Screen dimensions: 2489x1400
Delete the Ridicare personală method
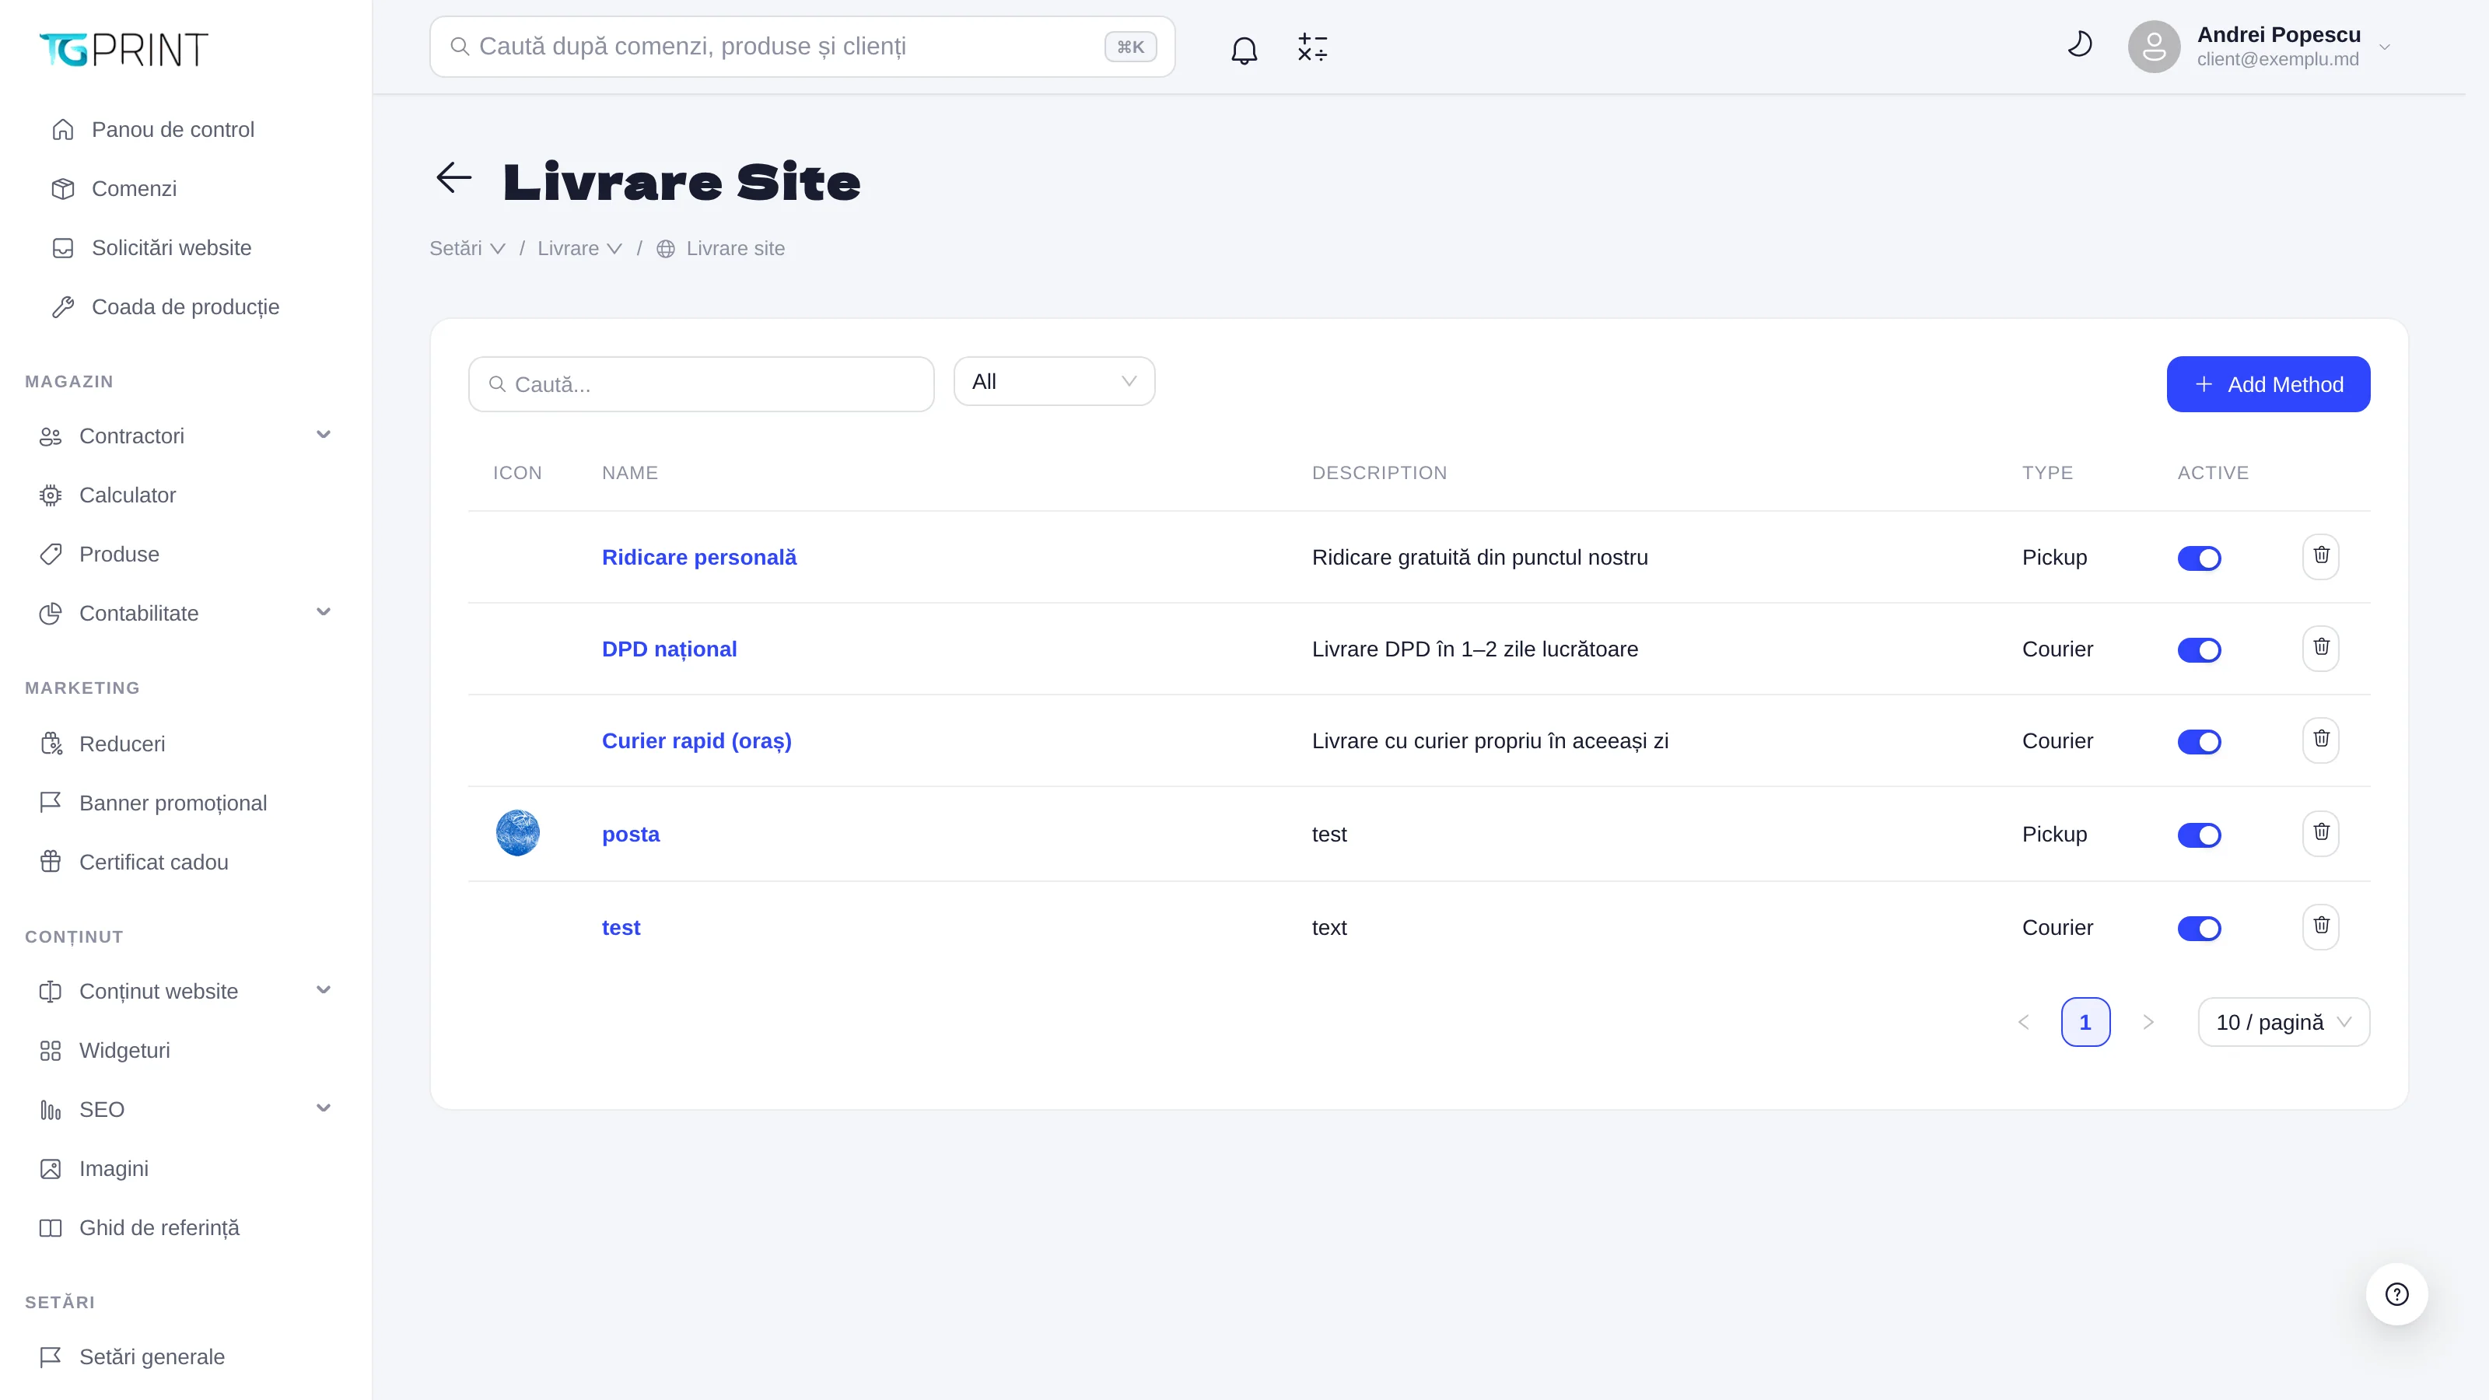click(2320, 557)
